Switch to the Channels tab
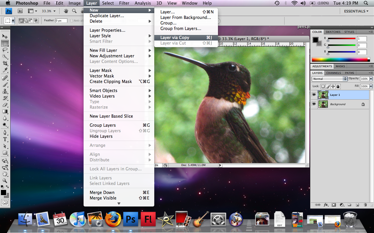 click(333, 73)
